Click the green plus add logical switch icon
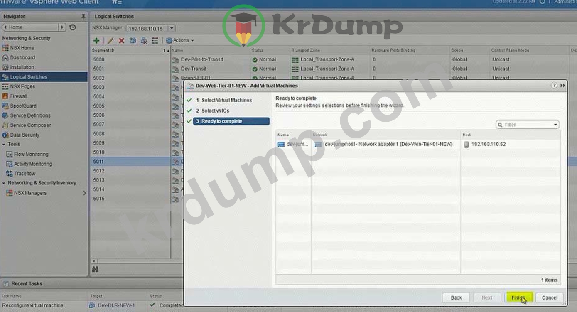Screen dimensions: 577x312 (96, 40)
